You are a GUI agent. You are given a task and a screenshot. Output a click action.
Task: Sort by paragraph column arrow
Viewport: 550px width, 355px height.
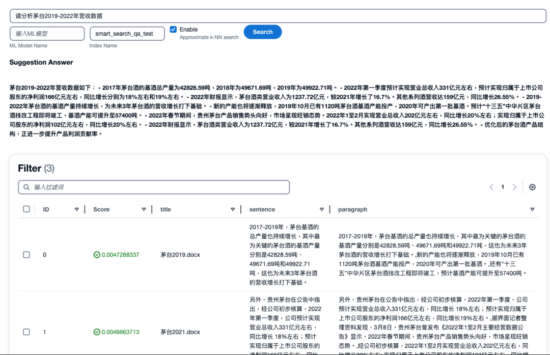click(532, 209)
